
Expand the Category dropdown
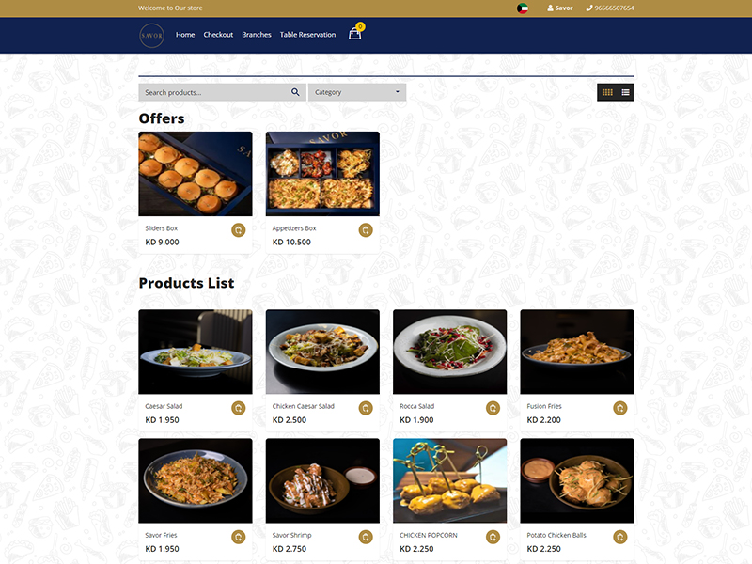pyautogui.click(x=357, y=92)
